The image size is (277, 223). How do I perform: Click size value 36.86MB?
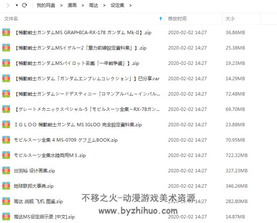[235, 33]
